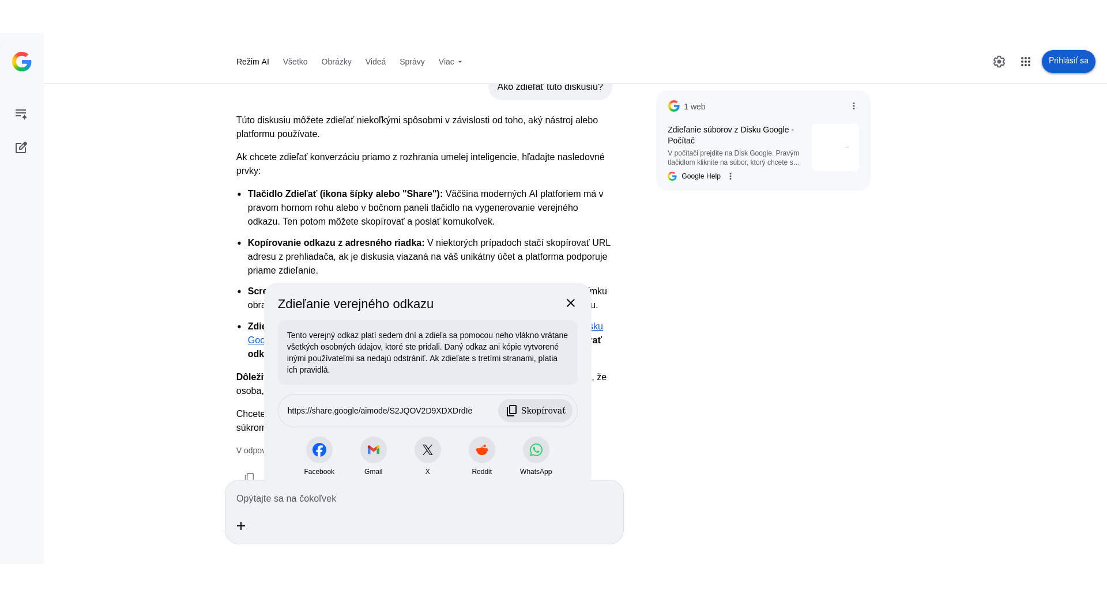The width and height of the screenshot is (1107, 599).
Task: Start a new chat with pencil icon
Action: click(x=21, y=148)
